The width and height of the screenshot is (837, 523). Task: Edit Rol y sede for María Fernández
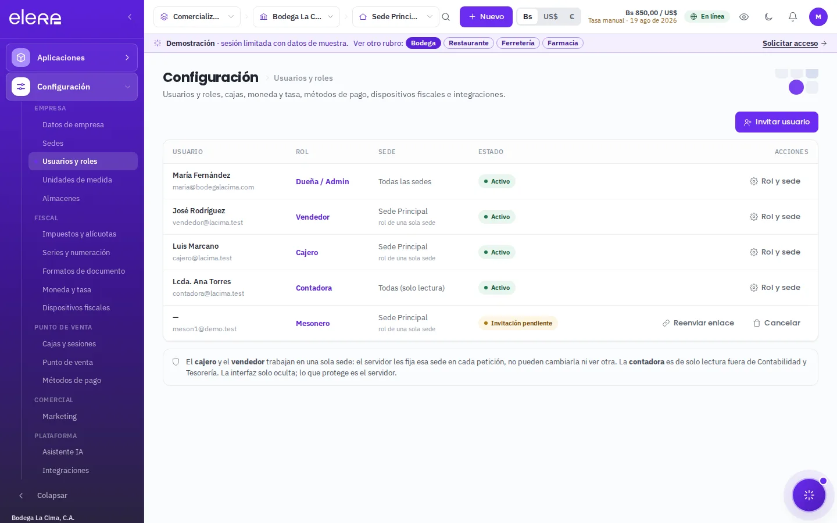tap(775, 181)
